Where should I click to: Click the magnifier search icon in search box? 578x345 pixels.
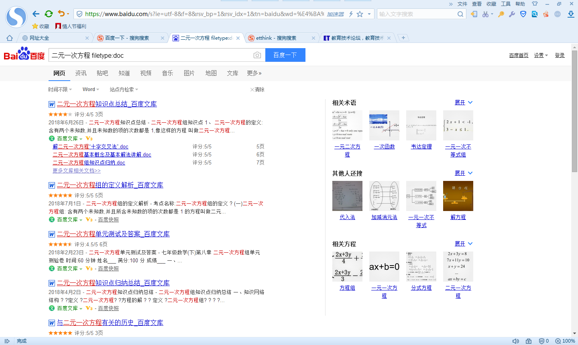460,14
